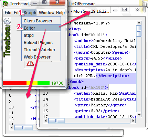The image size is (148, 137).
Task: Click the ListOfFreeware window title
Action: click(x=82, y=4)
